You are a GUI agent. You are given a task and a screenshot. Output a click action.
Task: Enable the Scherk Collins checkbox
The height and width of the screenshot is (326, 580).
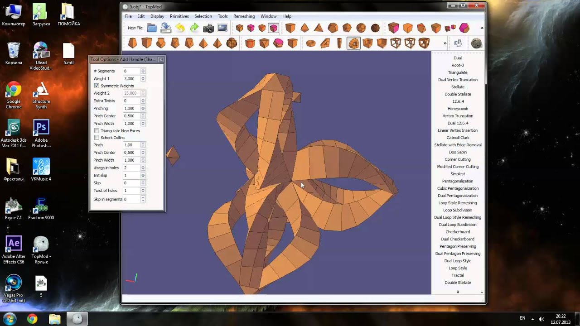click(x=97, y=138)
